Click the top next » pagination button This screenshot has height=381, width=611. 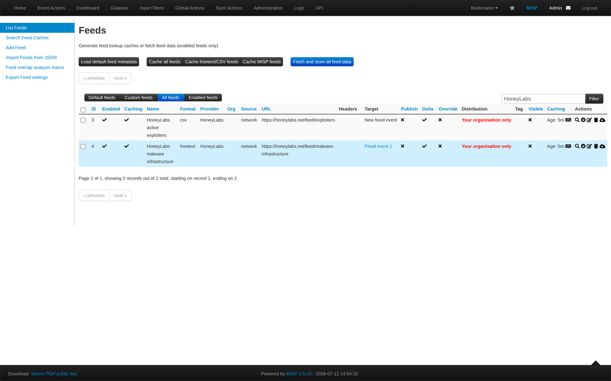point(120,78)
